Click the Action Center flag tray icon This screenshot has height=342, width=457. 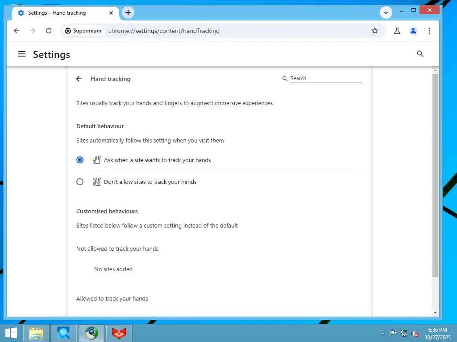point(393,333)
